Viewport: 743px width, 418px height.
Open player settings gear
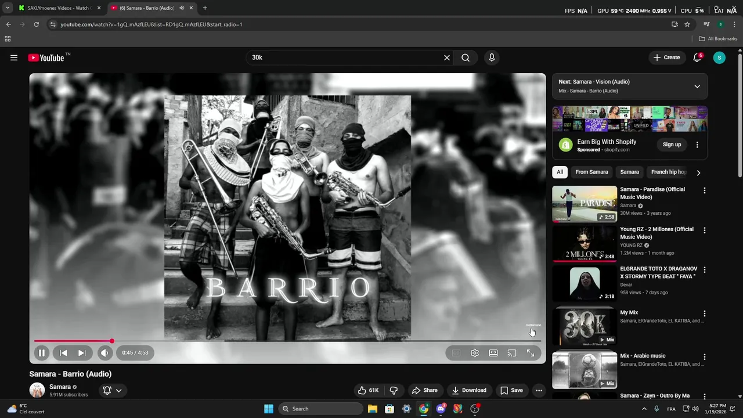475,353
